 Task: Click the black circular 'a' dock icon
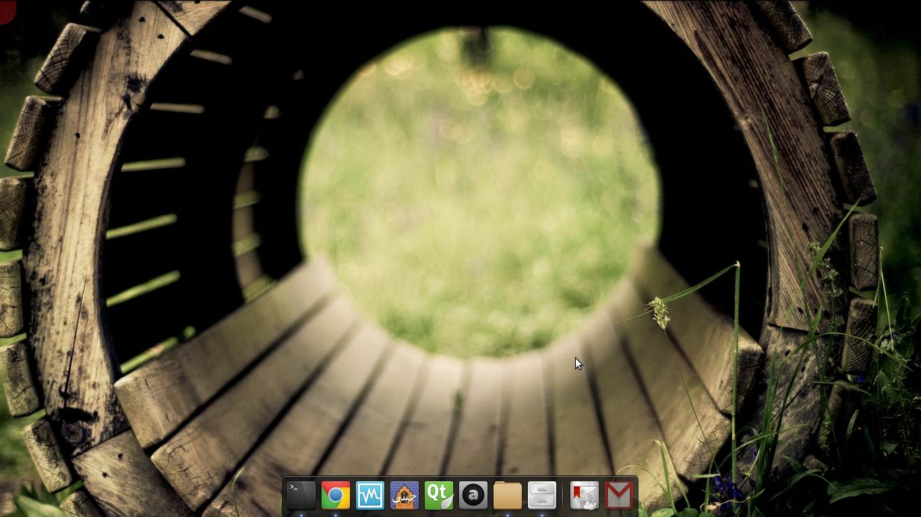click(473, 495)
